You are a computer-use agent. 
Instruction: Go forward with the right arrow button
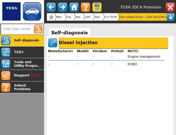[62, 7]
